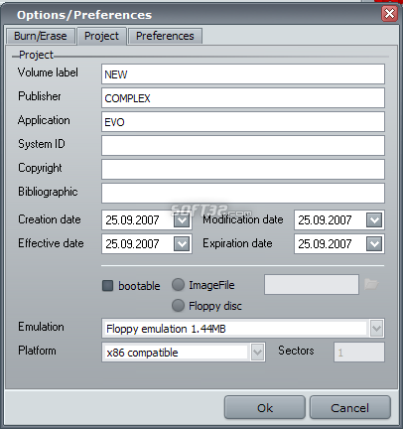Confirm with the Ok button
Image resolution: width=403 pixels, height=429 pixels.
point(265,408)
